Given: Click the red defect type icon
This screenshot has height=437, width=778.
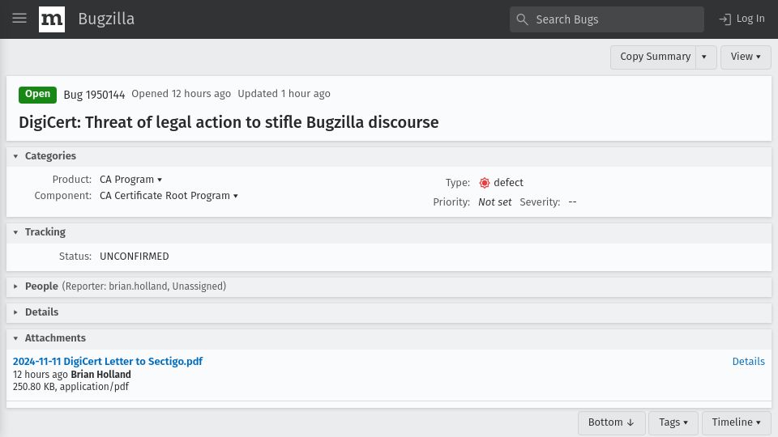Looking at the screenshot, I should coord(485,183).
